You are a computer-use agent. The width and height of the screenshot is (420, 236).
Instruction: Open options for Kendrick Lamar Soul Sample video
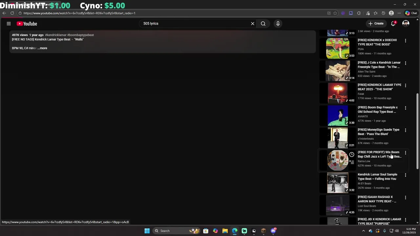tap(406, 175)
